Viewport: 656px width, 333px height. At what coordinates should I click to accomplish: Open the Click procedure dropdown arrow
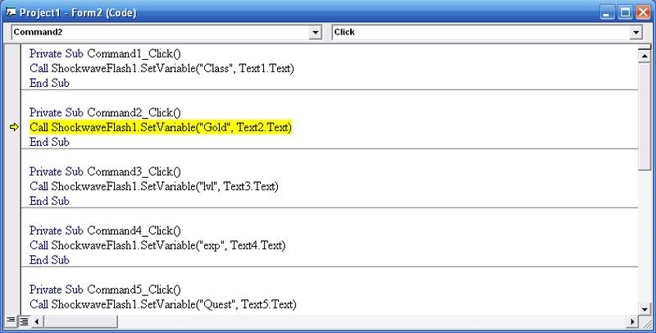tap(636, 32)
